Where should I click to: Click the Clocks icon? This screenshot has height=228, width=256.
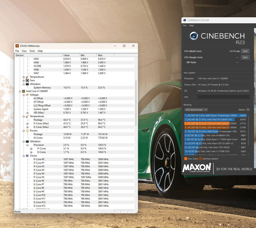[27, 156]
